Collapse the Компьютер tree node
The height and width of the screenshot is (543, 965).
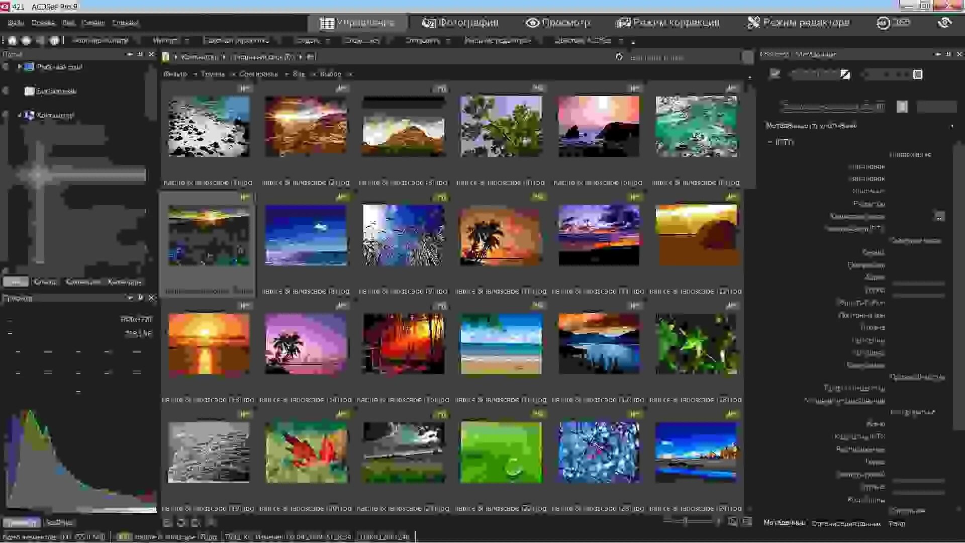(x=20, y=115)
